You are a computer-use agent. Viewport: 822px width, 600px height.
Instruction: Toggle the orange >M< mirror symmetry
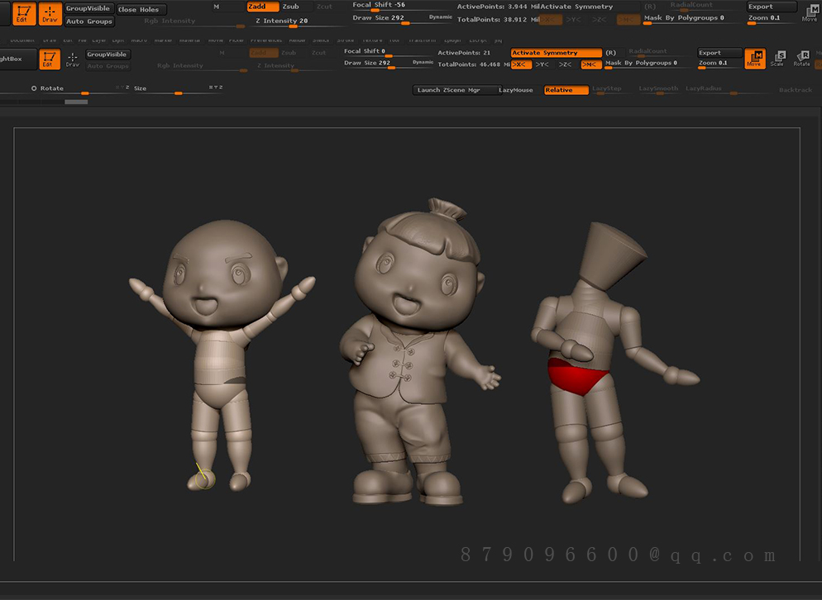pos(590,64)
